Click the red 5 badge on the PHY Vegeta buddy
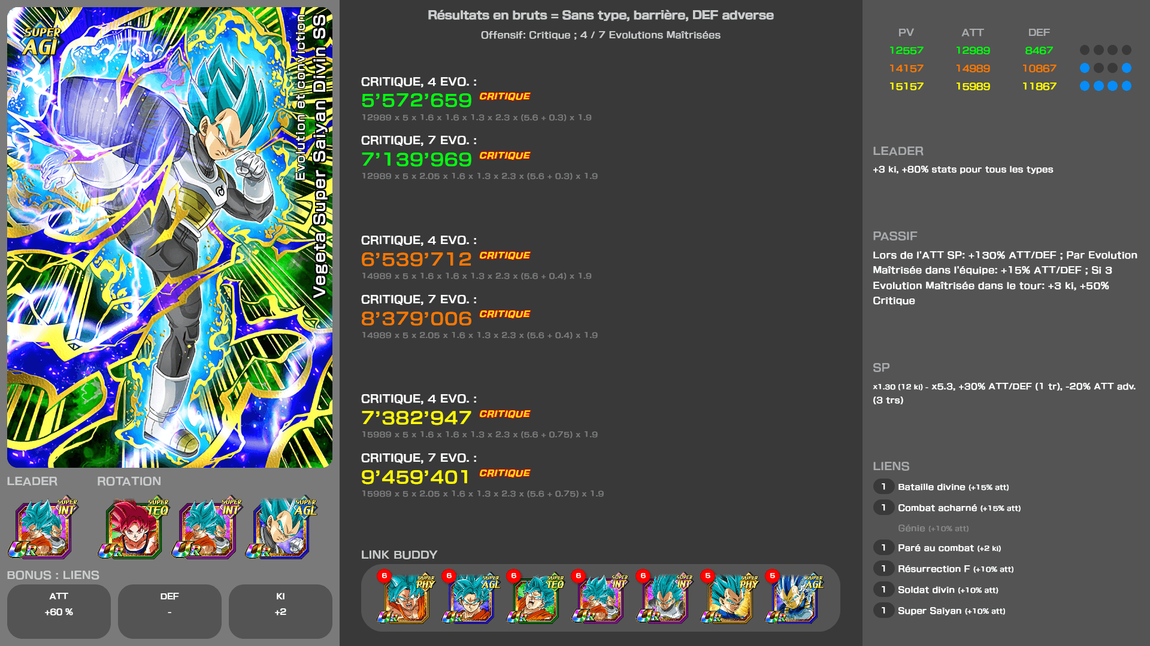The width and height of the screenshot is (1150, 646). pyautogui.click(x=708, y=575)
